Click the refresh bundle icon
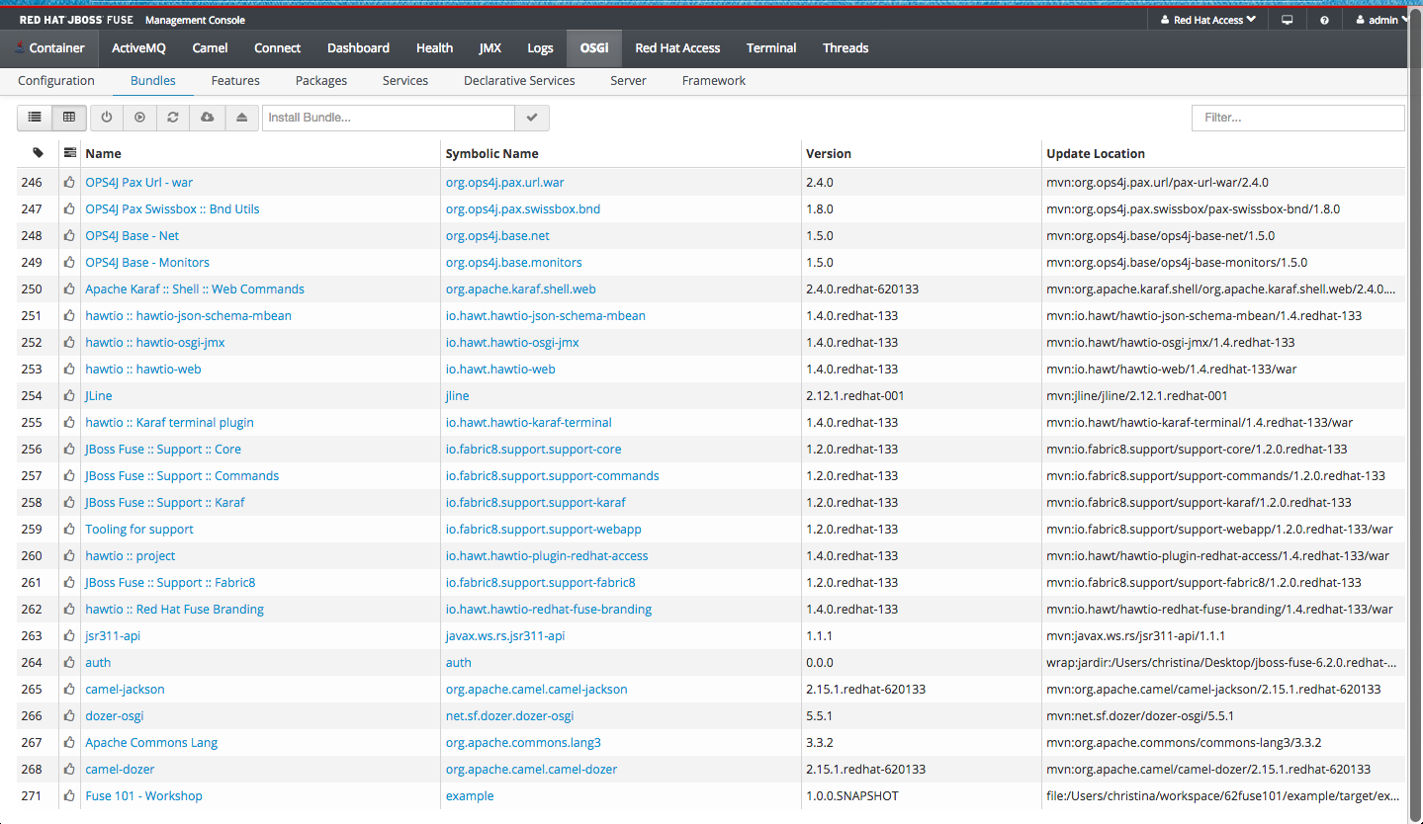Screen dimensions: 1423x824 pos(173,118)
